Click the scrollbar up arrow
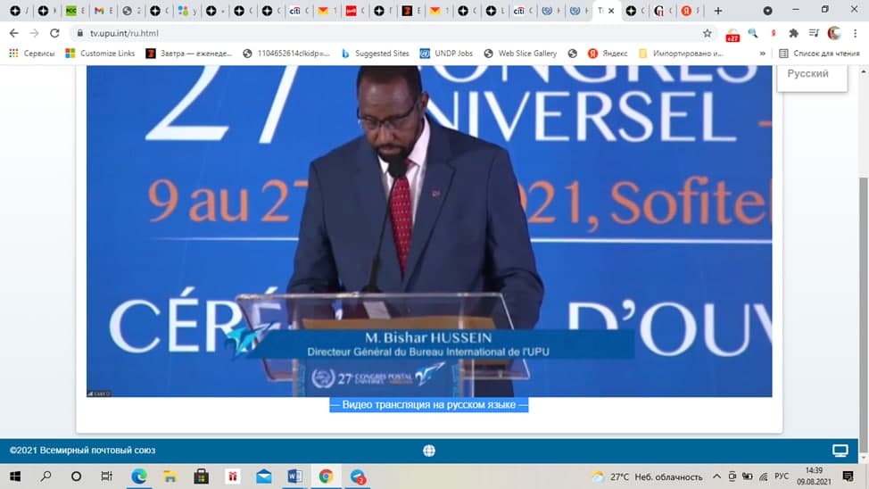This screenshot has width=869, height=489. coord(863,72)
